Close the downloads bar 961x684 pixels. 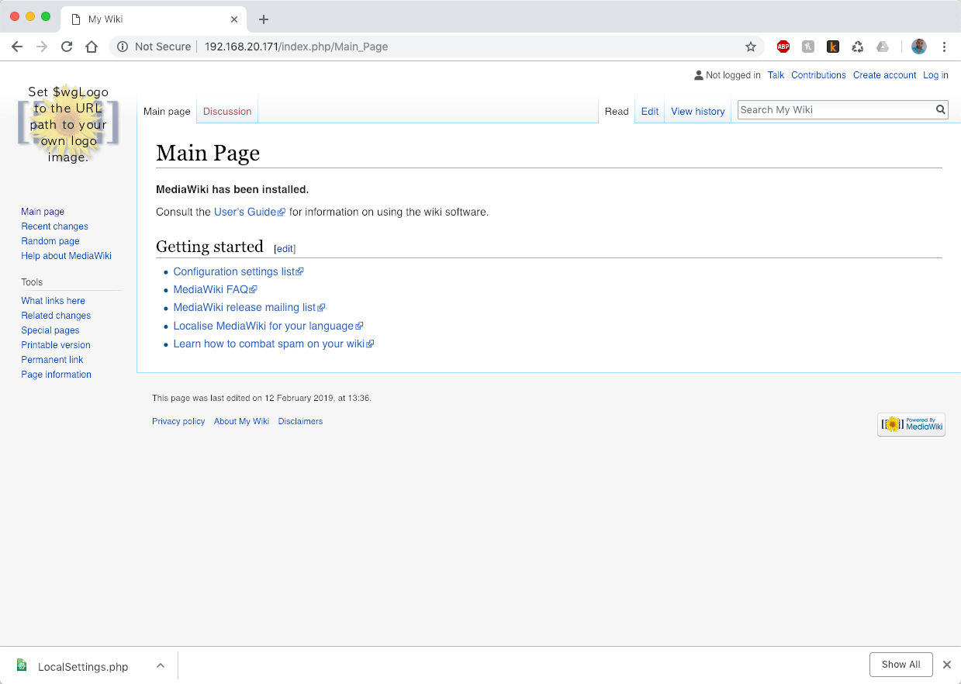click(946, 665)
